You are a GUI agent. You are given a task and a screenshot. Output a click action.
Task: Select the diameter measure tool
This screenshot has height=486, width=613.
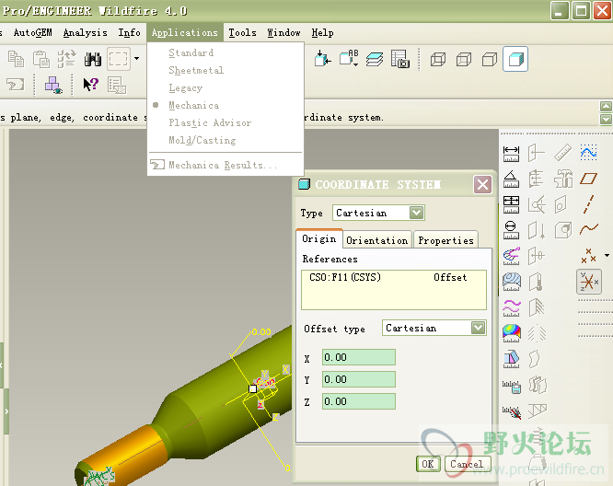click(512, 230)
